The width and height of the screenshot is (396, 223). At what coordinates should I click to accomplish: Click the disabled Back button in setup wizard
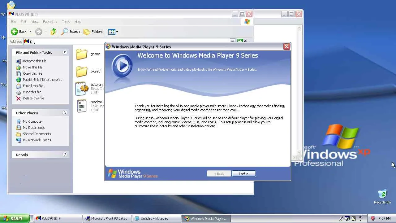pos(219,173)
